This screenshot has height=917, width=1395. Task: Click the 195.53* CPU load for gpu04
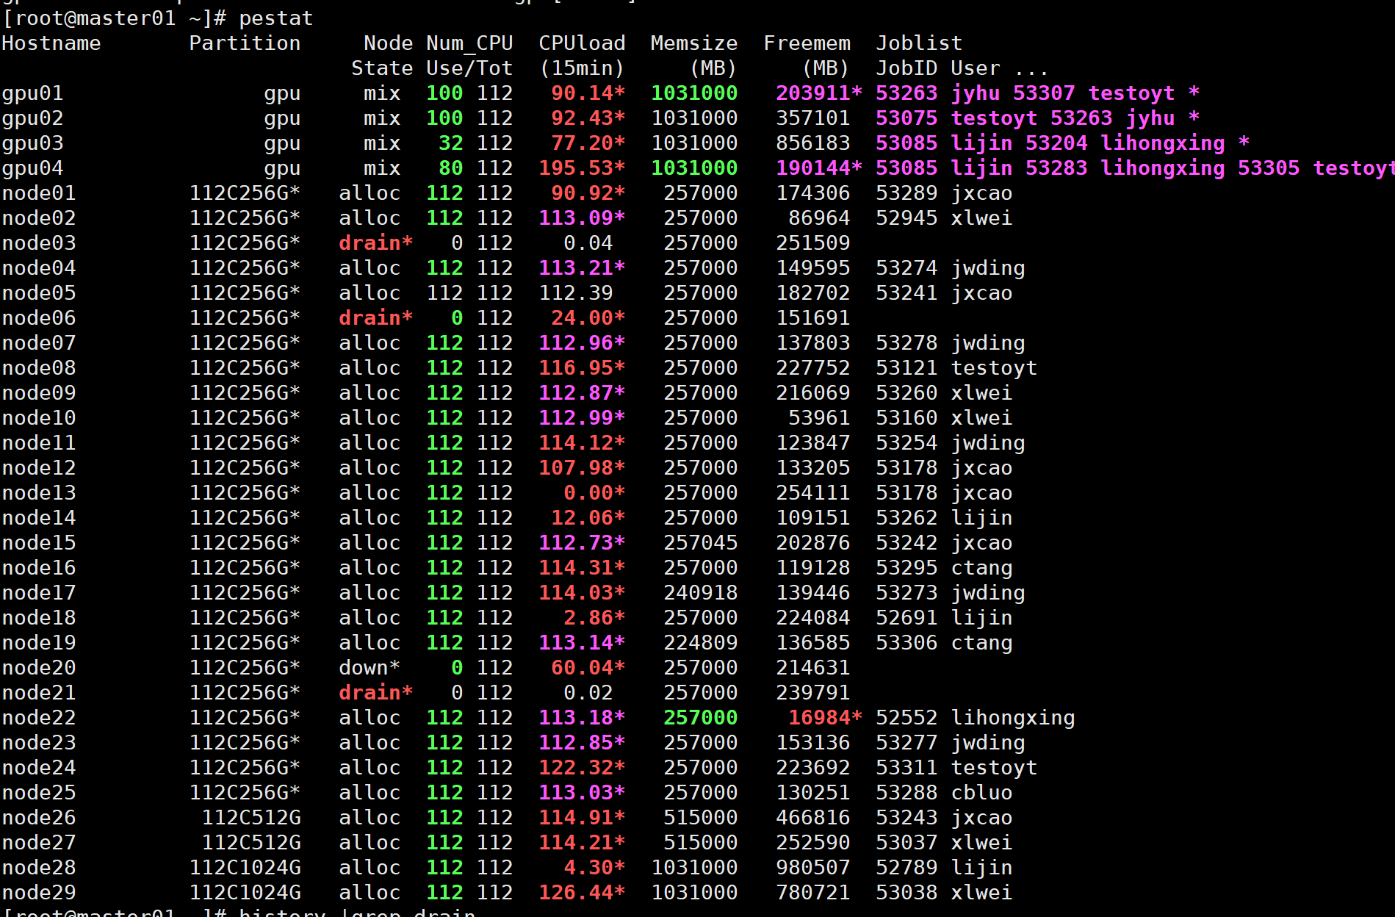click(x=582, y=168)
